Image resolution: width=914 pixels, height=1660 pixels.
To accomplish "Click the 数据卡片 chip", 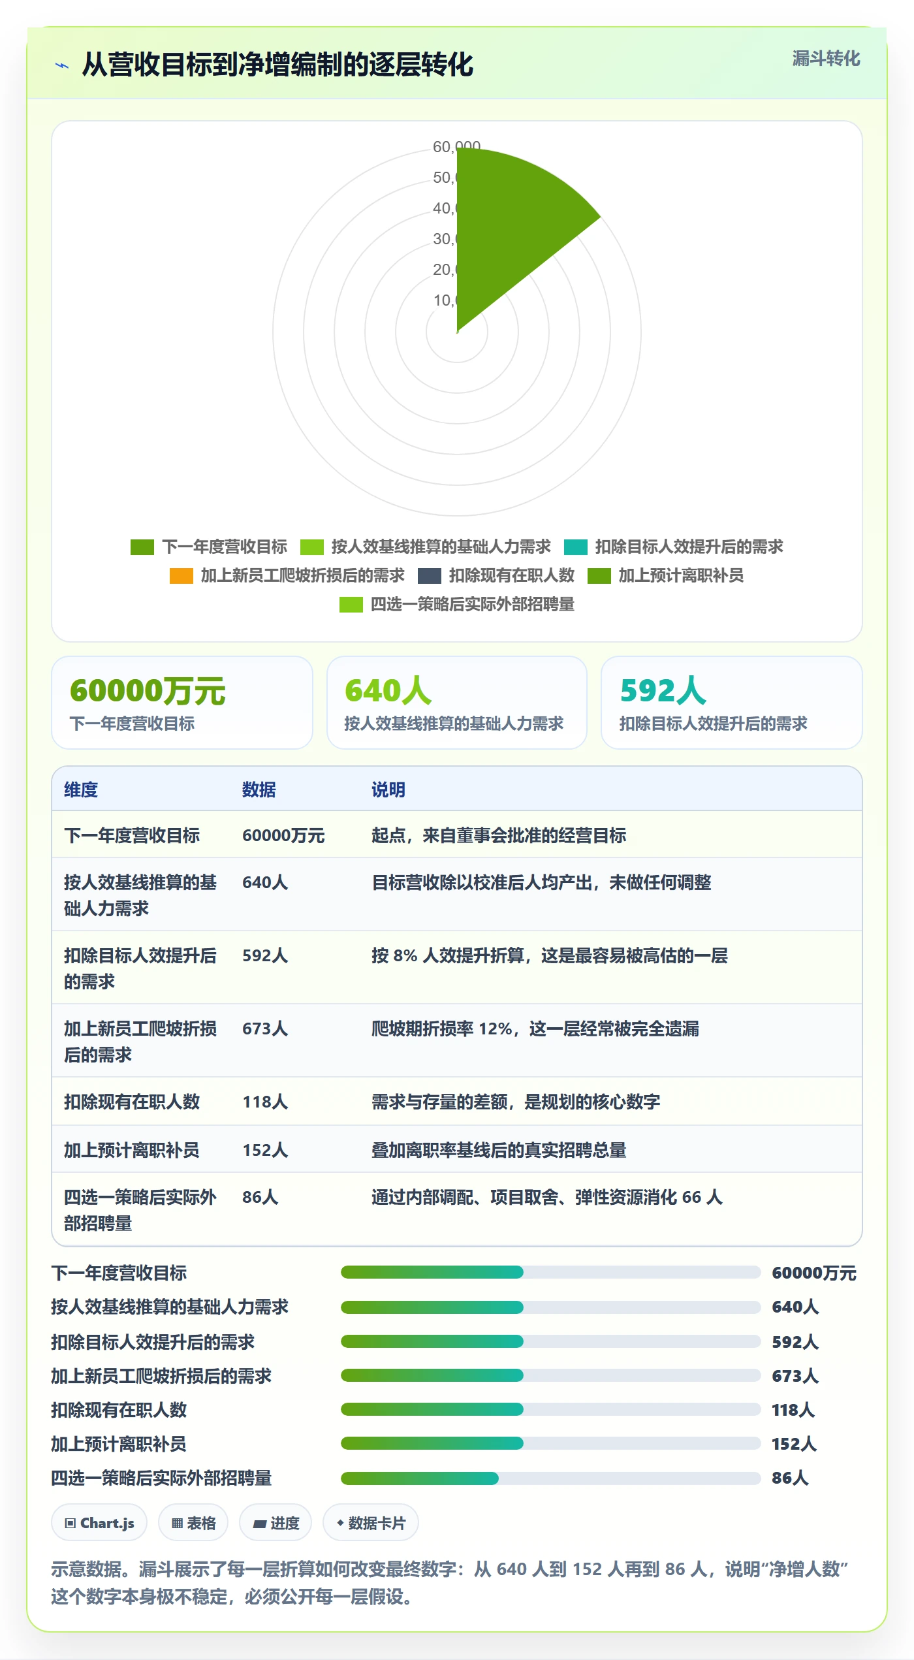I will pyautogui.click(x=371, y=1523).
